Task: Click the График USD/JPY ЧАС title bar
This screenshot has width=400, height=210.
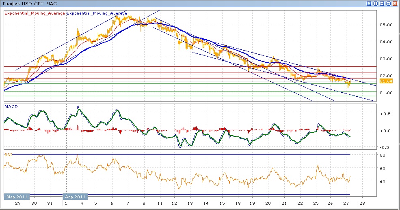Action: (x=31, y=4)
